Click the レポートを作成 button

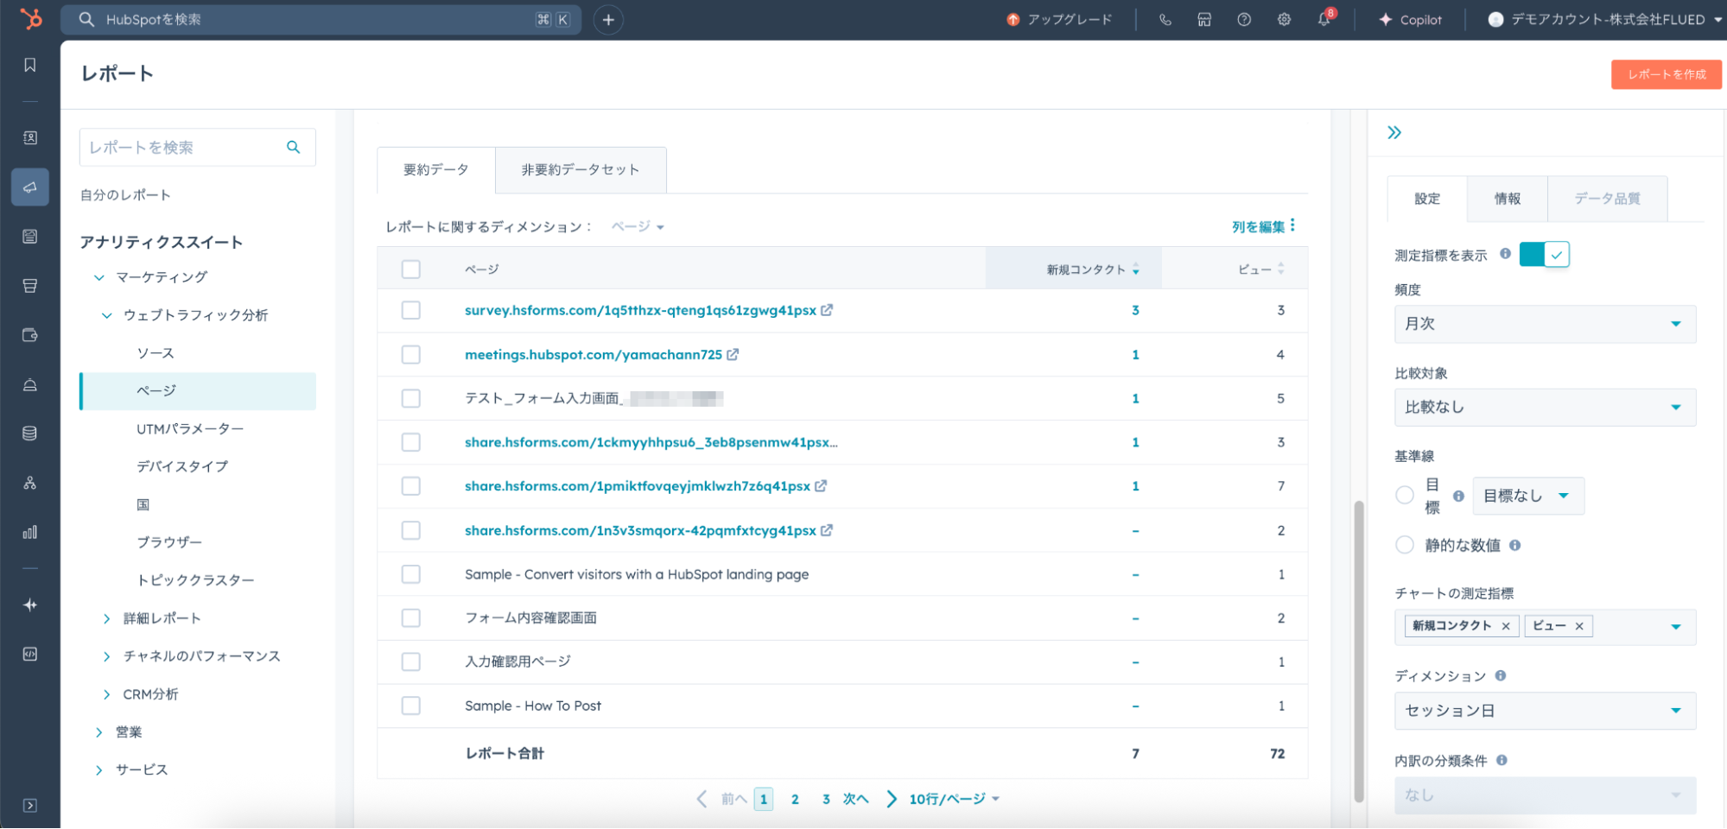pos(1667,74)
